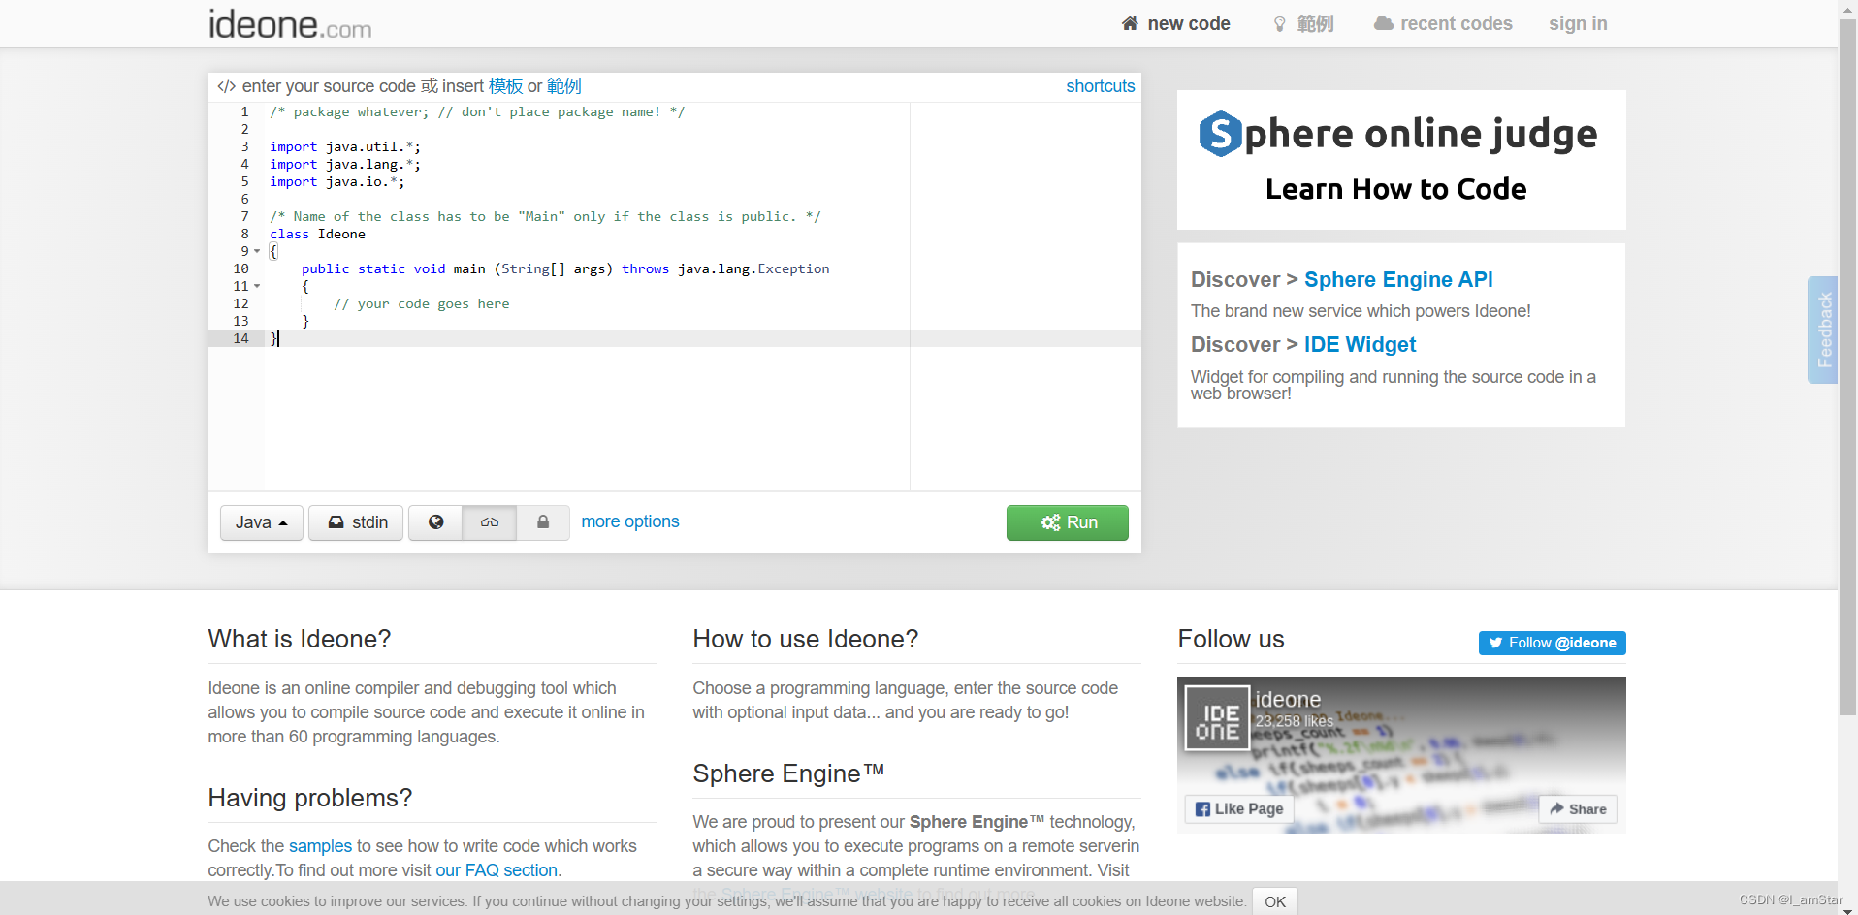Open the 模板 template link
The width and height of the screenshot is (1858, 915).
505,86
